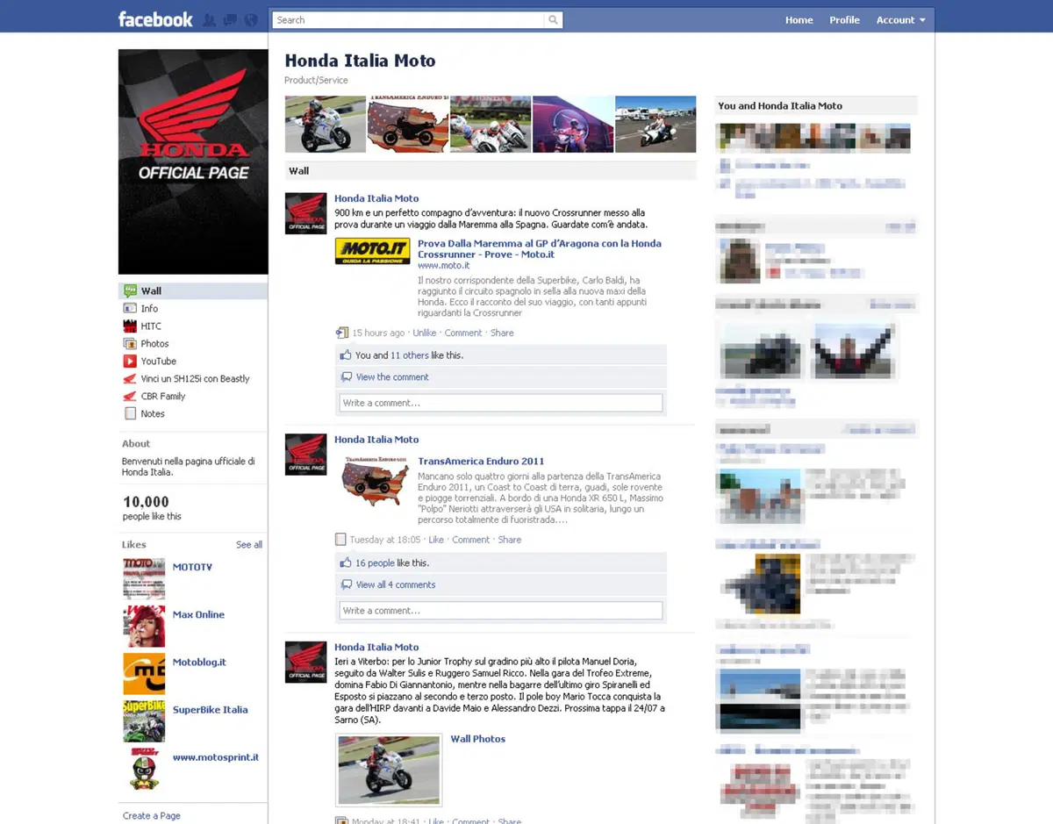Open the last photo strip thumbnail with white scooter

point(655,124)
